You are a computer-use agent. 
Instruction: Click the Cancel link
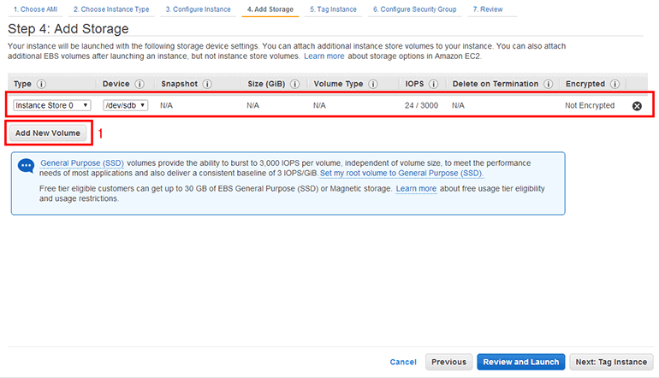click(x=403, y=362)
